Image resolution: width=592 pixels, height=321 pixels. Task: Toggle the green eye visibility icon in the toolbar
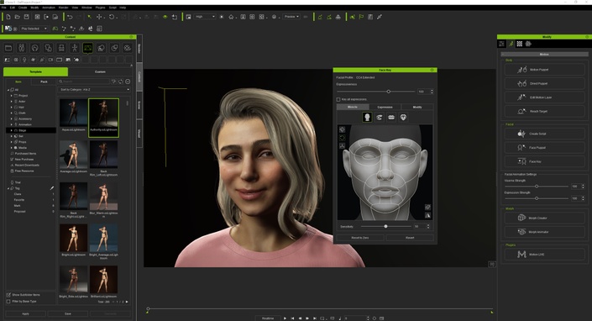pyautogui.click(x=165, y=17)
